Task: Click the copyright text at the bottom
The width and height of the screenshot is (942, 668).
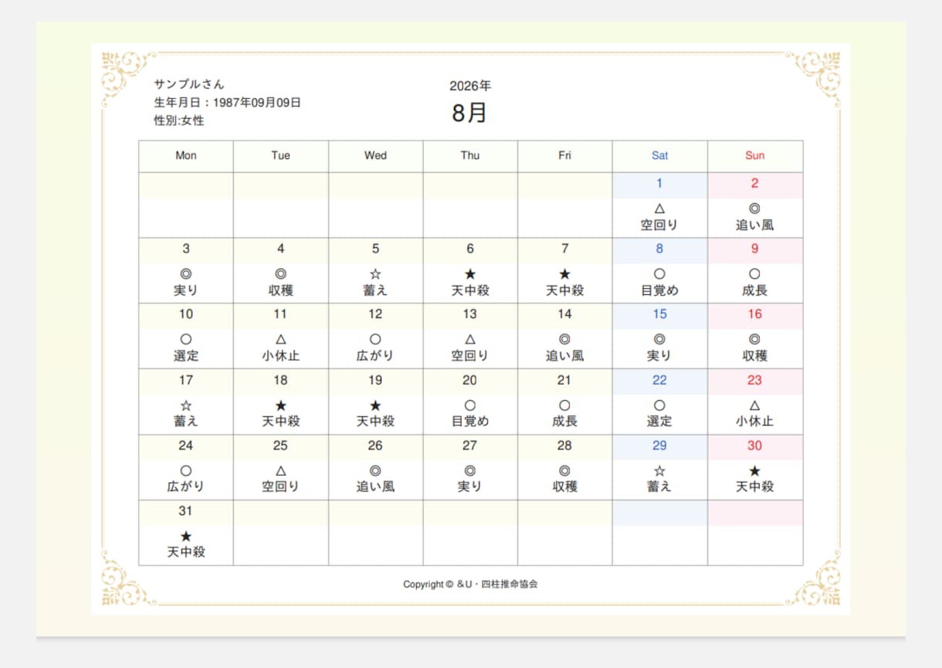Action: [470, 585]
